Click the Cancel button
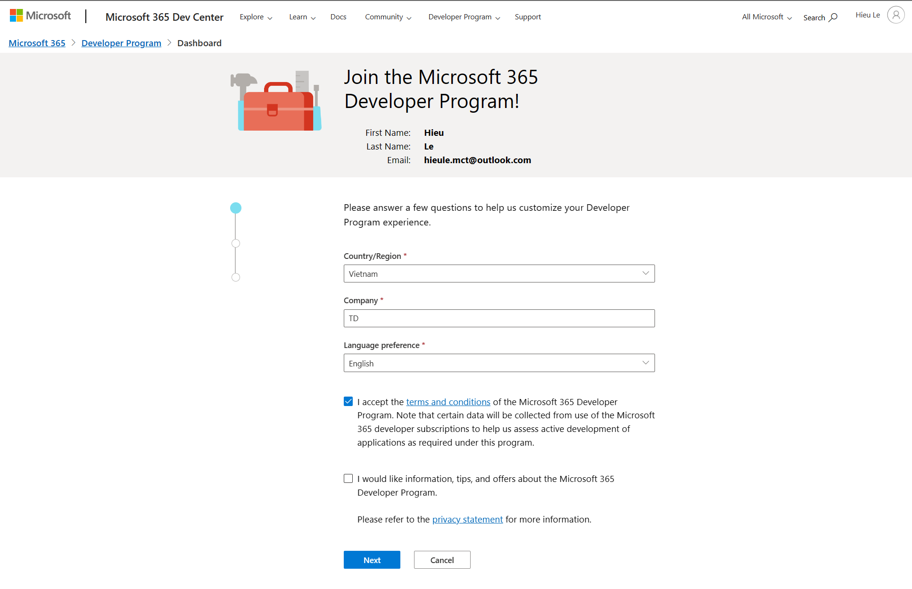The image size is (912, 589). (x=442, y=560)
